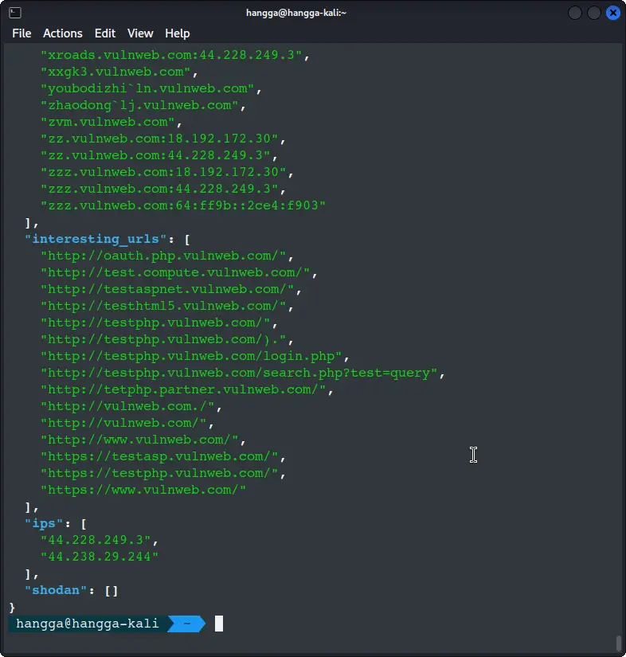Click the blue tilde directory segment in the prompt
This screenshot has height=657, width=626.
(x=186, y=624)
